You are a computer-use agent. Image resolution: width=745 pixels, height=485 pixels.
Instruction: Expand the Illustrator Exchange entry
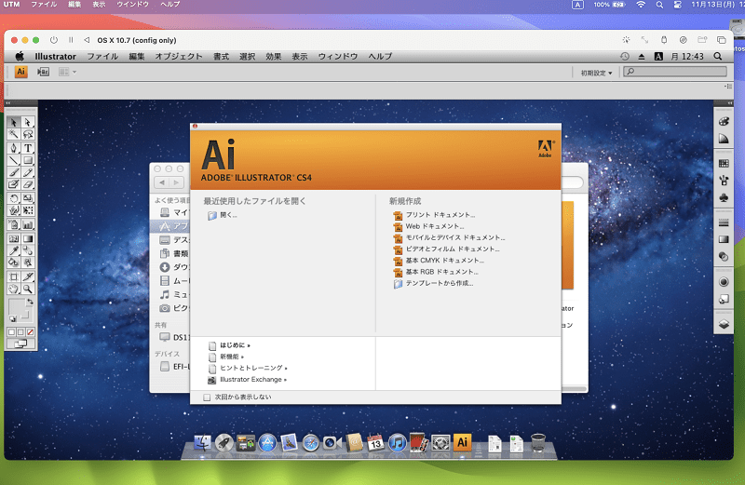[253, 380]
